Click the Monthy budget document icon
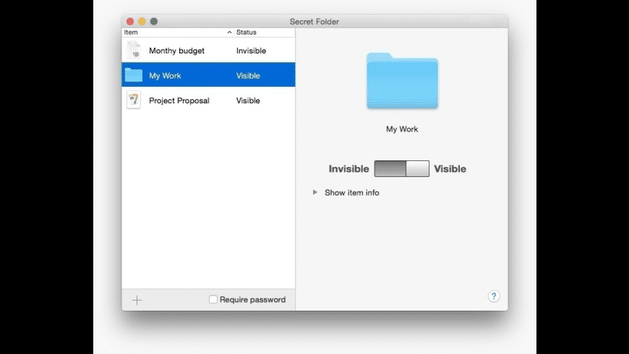This screenshot has height=354, width=629. click(x=134, y=51)
